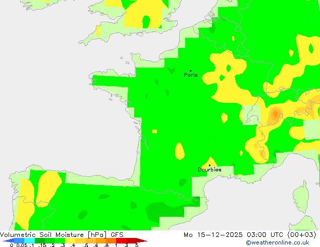
Task: Click the Paris city label
Action: 191,75
